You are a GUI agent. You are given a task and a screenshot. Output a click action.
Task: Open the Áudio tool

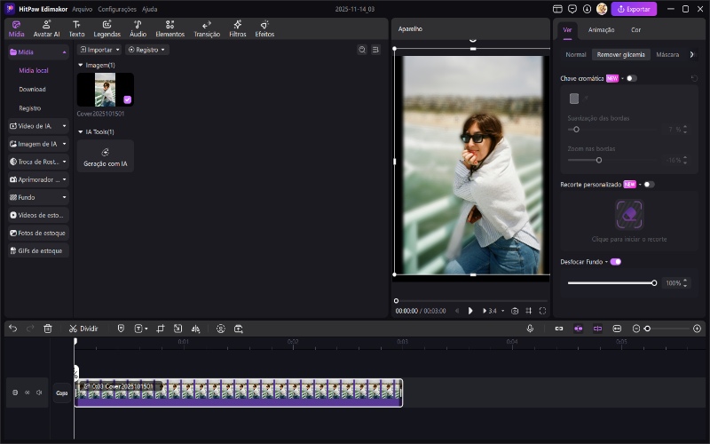coord(138,28)
